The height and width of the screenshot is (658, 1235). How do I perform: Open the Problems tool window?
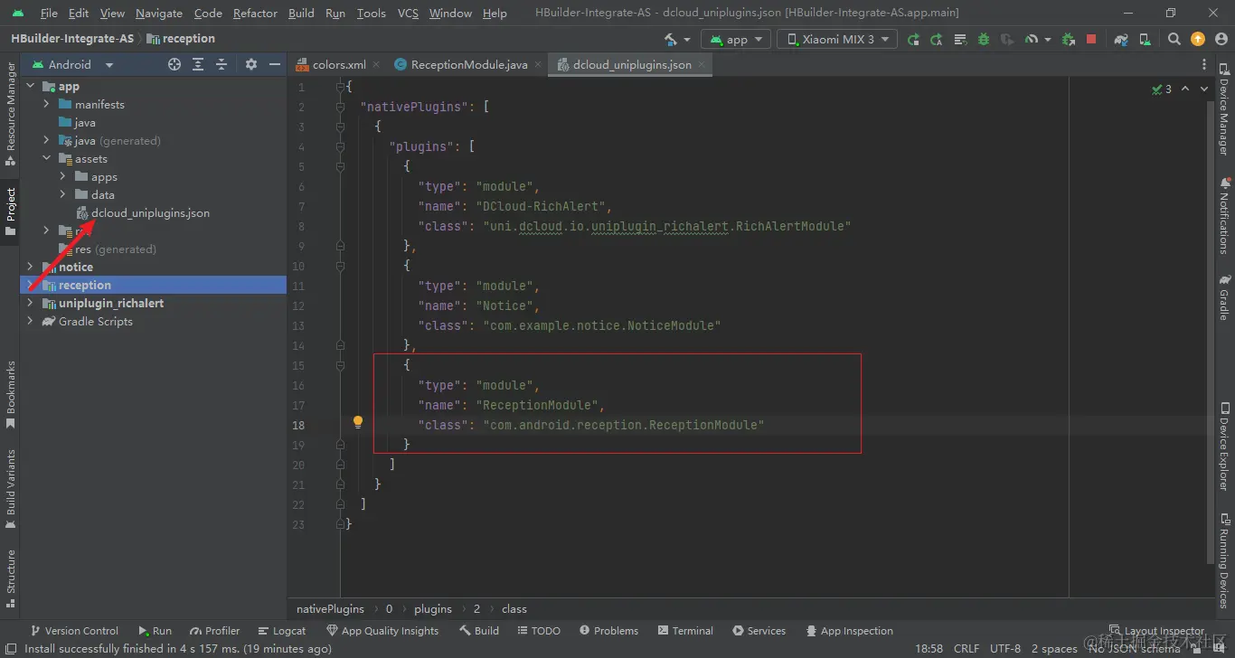608,631
